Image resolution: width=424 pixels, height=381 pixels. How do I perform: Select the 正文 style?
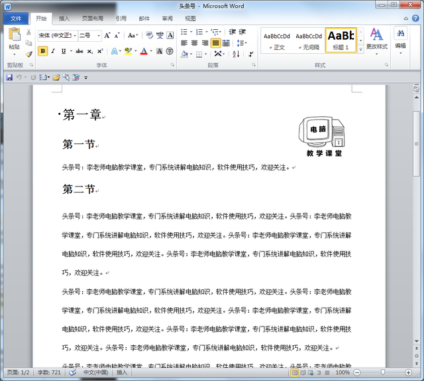coord(277,41)
